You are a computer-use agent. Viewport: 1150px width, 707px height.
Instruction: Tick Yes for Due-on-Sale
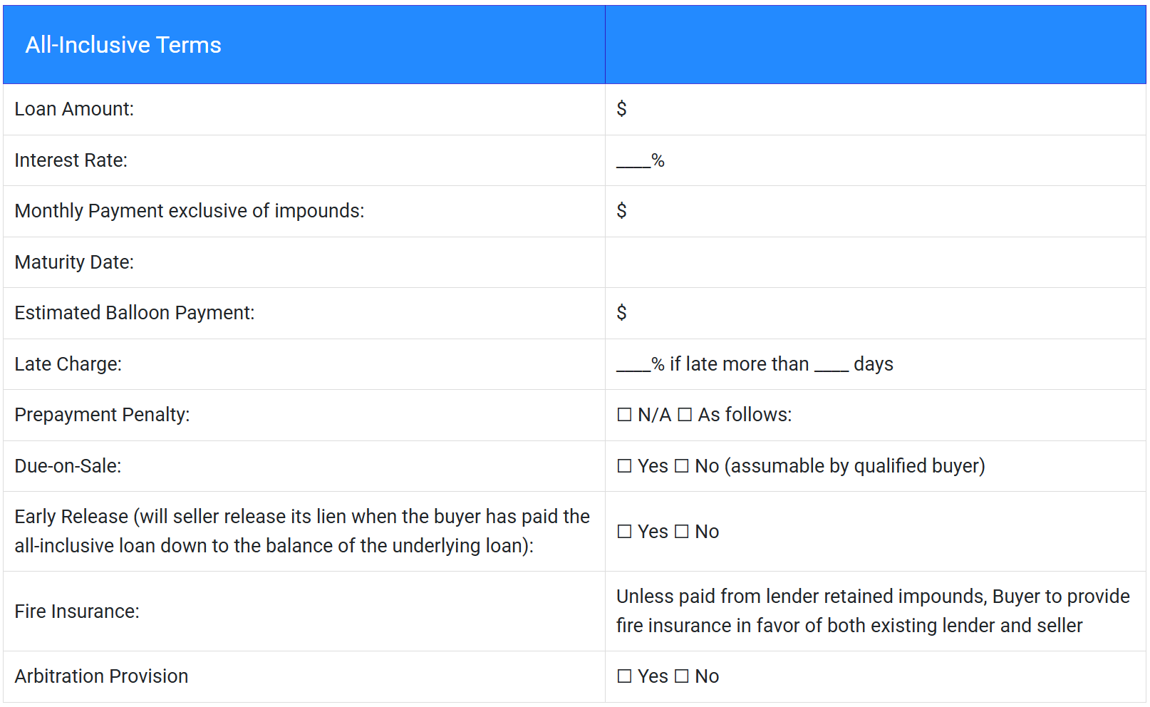624,466
